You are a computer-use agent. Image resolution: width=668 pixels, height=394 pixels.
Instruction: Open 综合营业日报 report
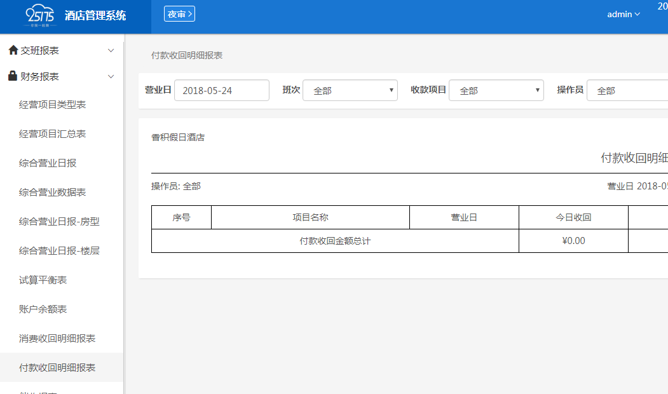[x=48, y=163]
